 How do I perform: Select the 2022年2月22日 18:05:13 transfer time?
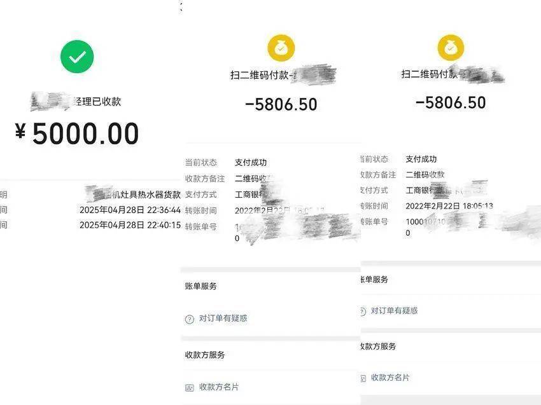coord(449,206)
